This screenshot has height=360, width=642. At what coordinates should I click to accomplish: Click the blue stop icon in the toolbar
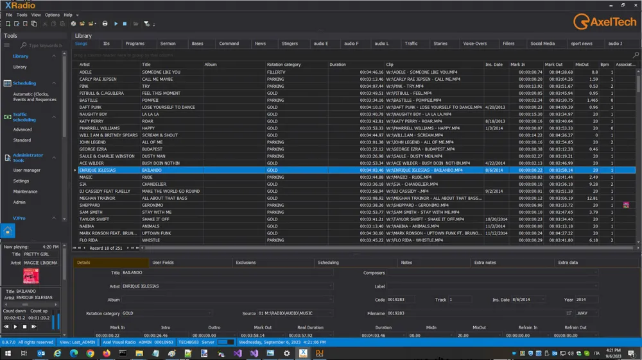tap(125, 24)
